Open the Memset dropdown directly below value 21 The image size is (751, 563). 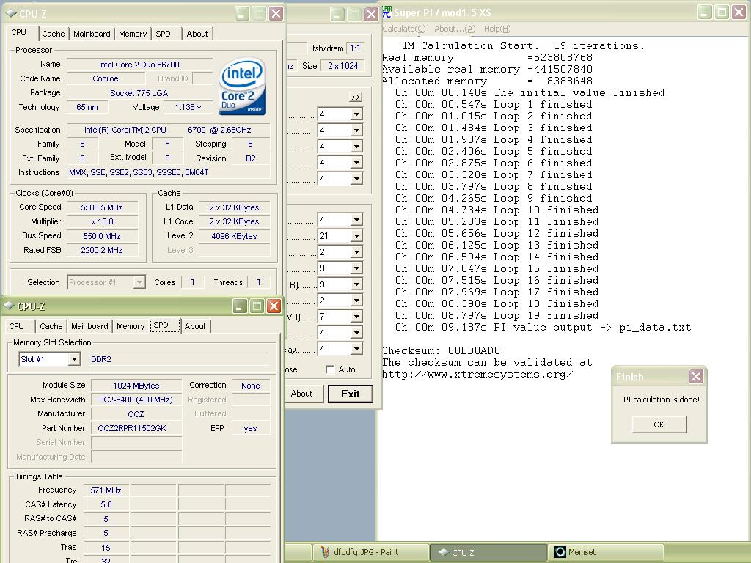pyautogui.click(x=356, y=252)
